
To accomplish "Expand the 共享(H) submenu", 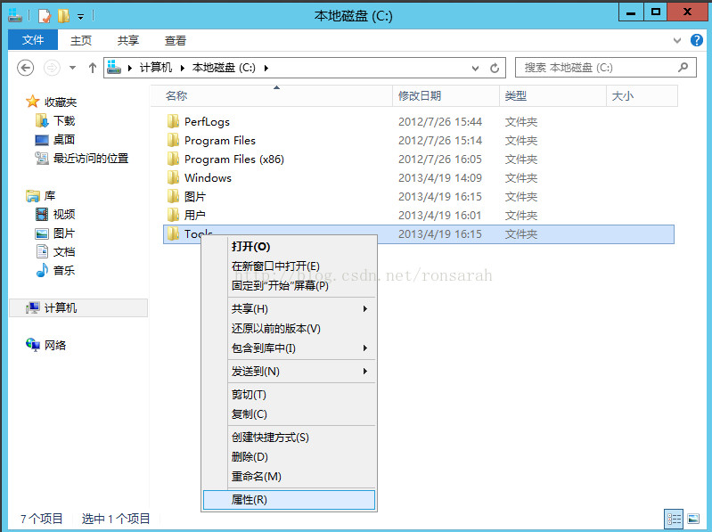I will 289,308.
